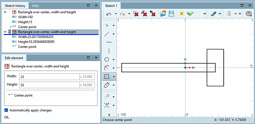
Task: Open the Redo history dropdown arrow
Action: [x=129, y=14]
